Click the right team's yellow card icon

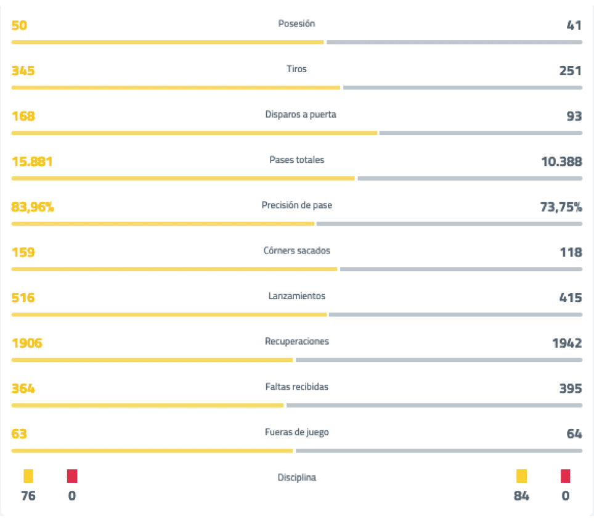(521, 476)
